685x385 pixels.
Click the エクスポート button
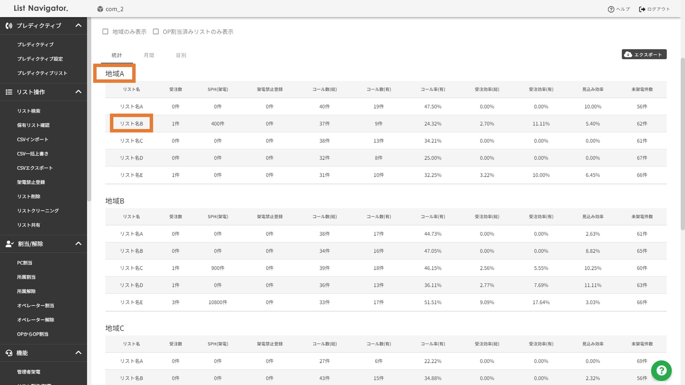coord(644,54)
